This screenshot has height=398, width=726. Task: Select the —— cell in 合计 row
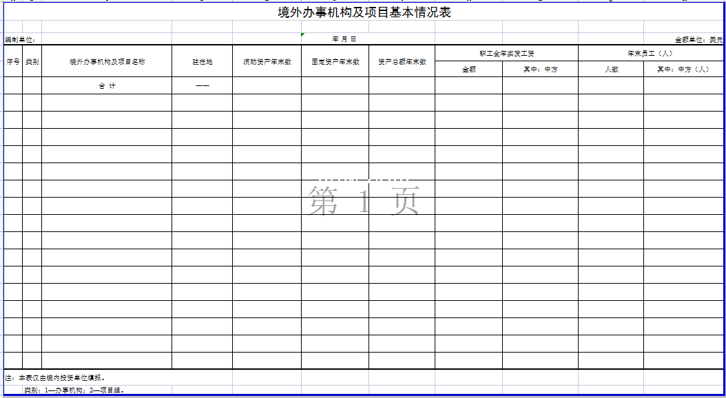(x=202, y=86)
